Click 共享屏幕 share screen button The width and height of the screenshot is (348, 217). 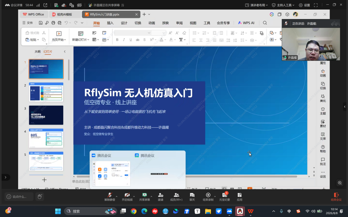(x=144, y=197)
